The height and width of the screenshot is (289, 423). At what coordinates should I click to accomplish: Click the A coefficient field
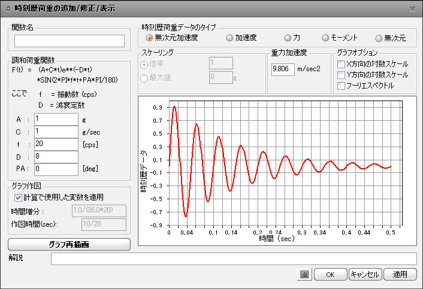pos(56,119)
